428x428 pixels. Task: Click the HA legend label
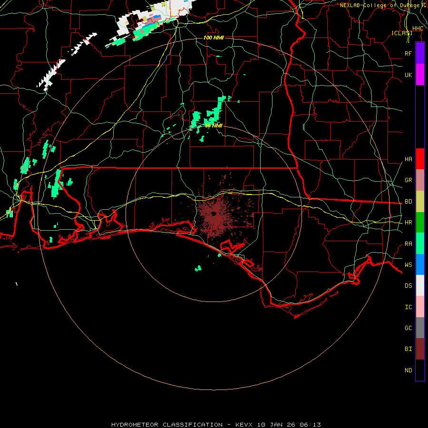pos(408,159)
